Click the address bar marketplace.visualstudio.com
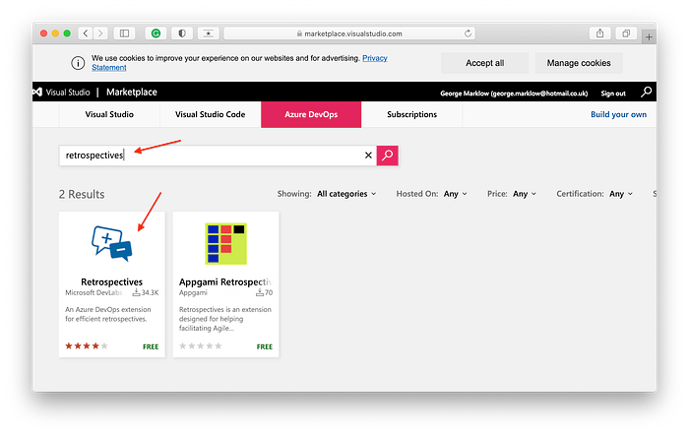 point(349,33)
